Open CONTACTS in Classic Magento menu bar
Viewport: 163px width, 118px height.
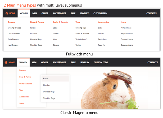153,62
